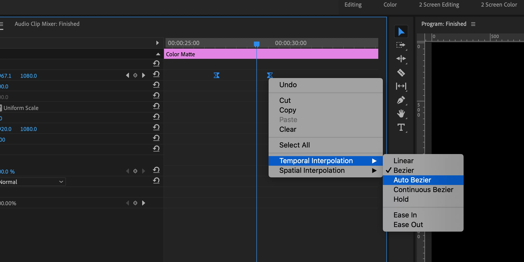The height and width of the screenshot is (262, 524).
Task: Choose Clear from context menu
Action: 325,129
